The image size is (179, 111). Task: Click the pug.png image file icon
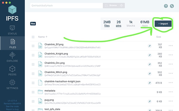40,101
